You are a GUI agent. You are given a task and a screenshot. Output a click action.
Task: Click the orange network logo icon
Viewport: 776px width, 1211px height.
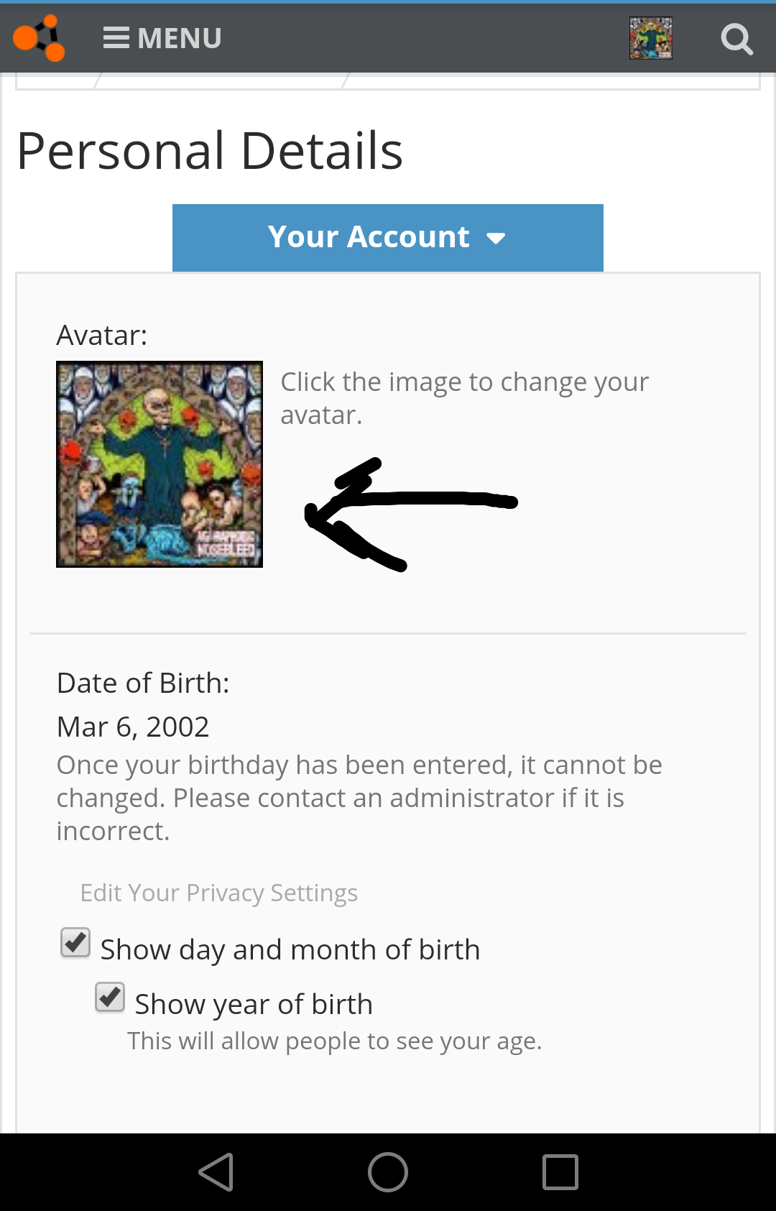click(39, 38)
